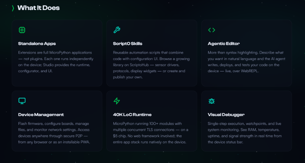
Task: Select the Standalone Apps card title
Action: pos(37,44)
